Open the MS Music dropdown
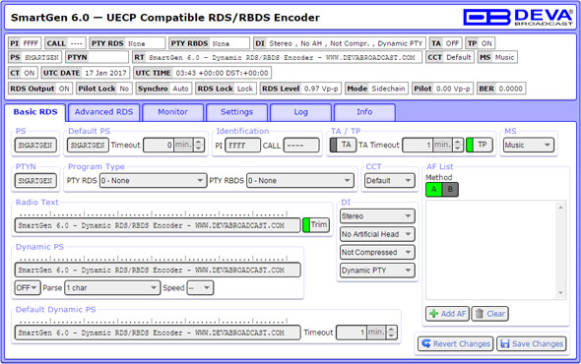Viewport: 581px width, 364px height. pos(529,146)
